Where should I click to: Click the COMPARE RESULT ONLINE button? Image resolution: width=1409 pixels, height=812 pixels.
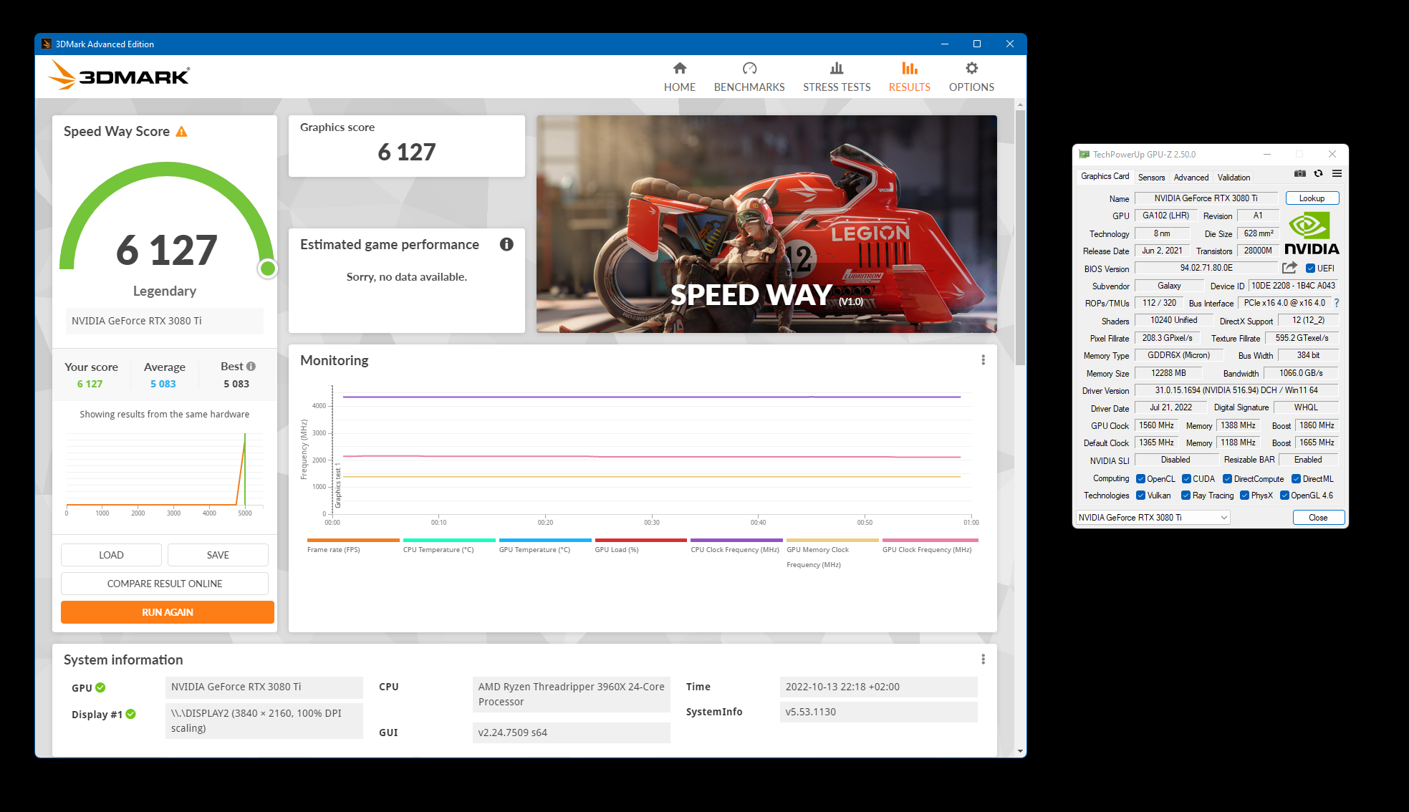[x=165, y=584]
